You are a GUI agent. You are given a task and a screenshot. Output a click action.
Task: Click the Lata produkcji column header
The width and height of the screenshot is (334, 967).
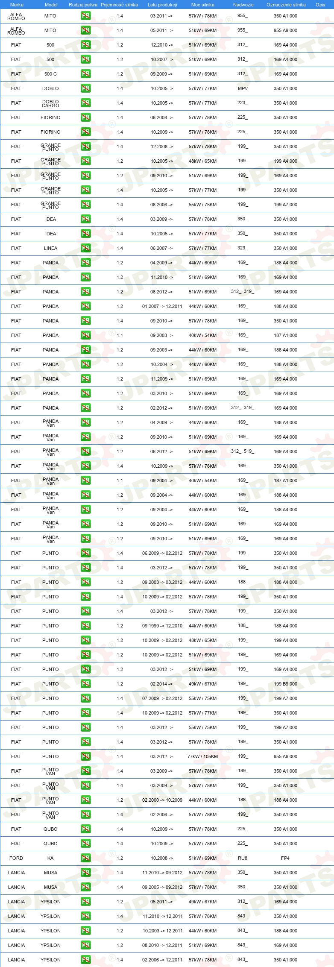[162, 5]
